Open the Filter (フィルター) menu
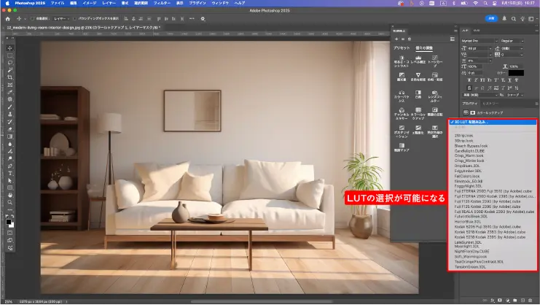The image size is (540, 305). (x=162, y=3)
